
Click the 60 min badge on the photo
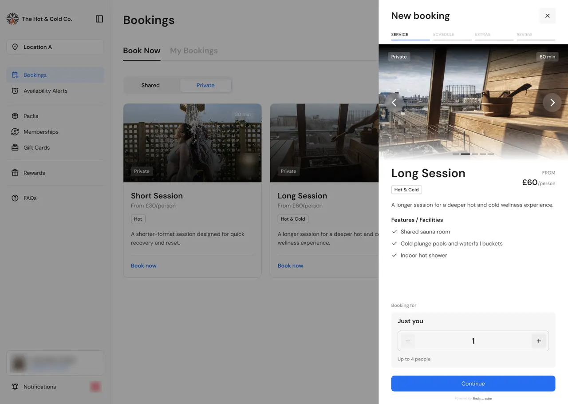click(547, 57)
